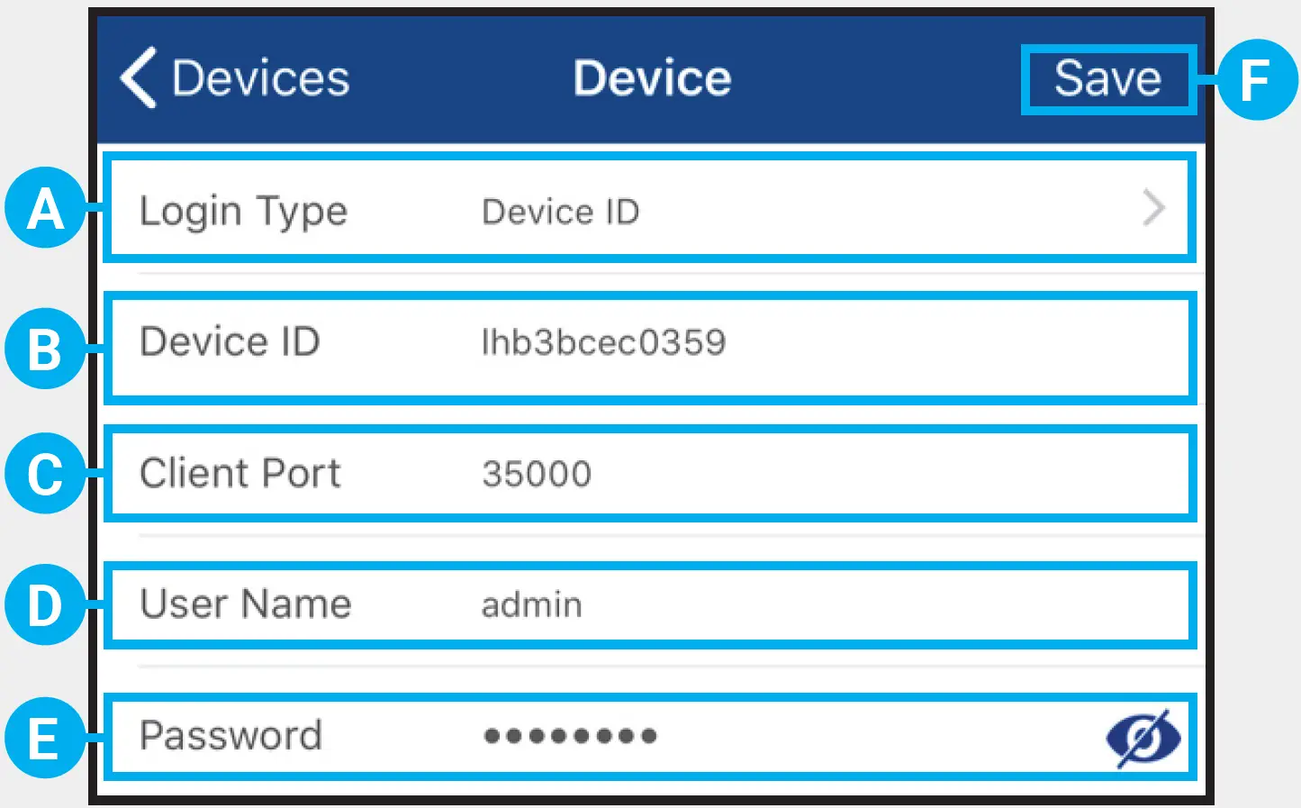Viewport: 1301px width, 808px height.
Task: Click the User Name field containing admin
Action: click(532, 604)
